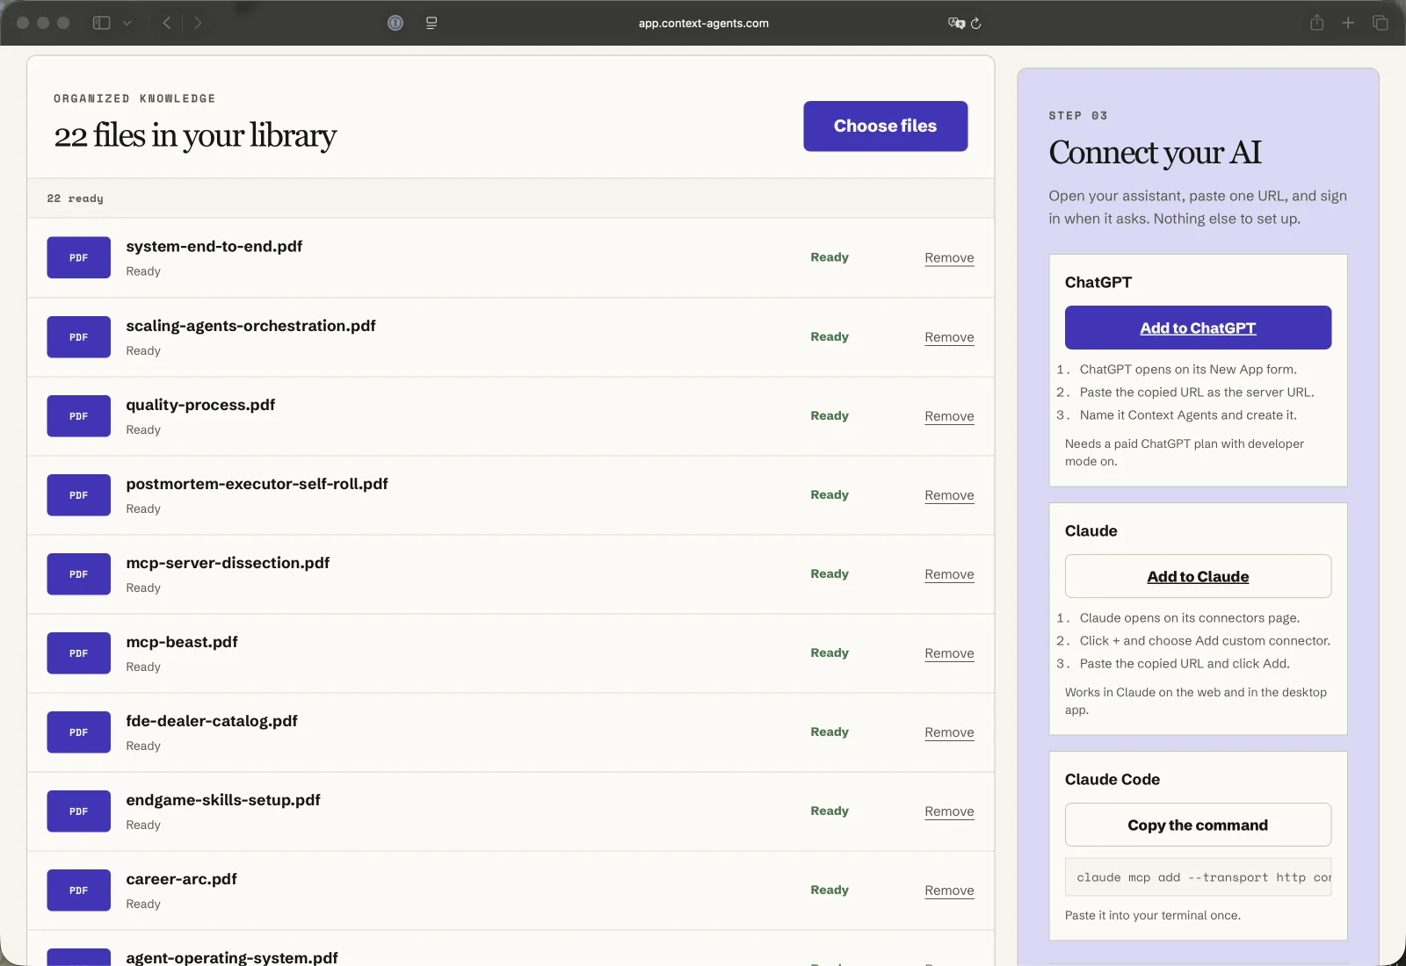The image size is (1406, 966).
Task: Select the fde-dealer-catalog.pdf file name
Action: tap(212, 721)
